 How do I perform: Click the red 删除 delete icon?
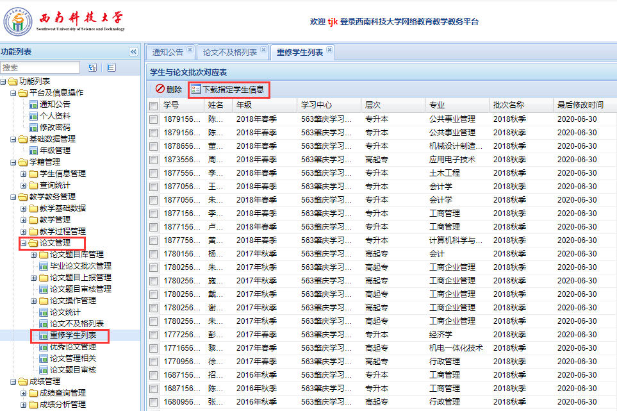[x=160, y=90]
